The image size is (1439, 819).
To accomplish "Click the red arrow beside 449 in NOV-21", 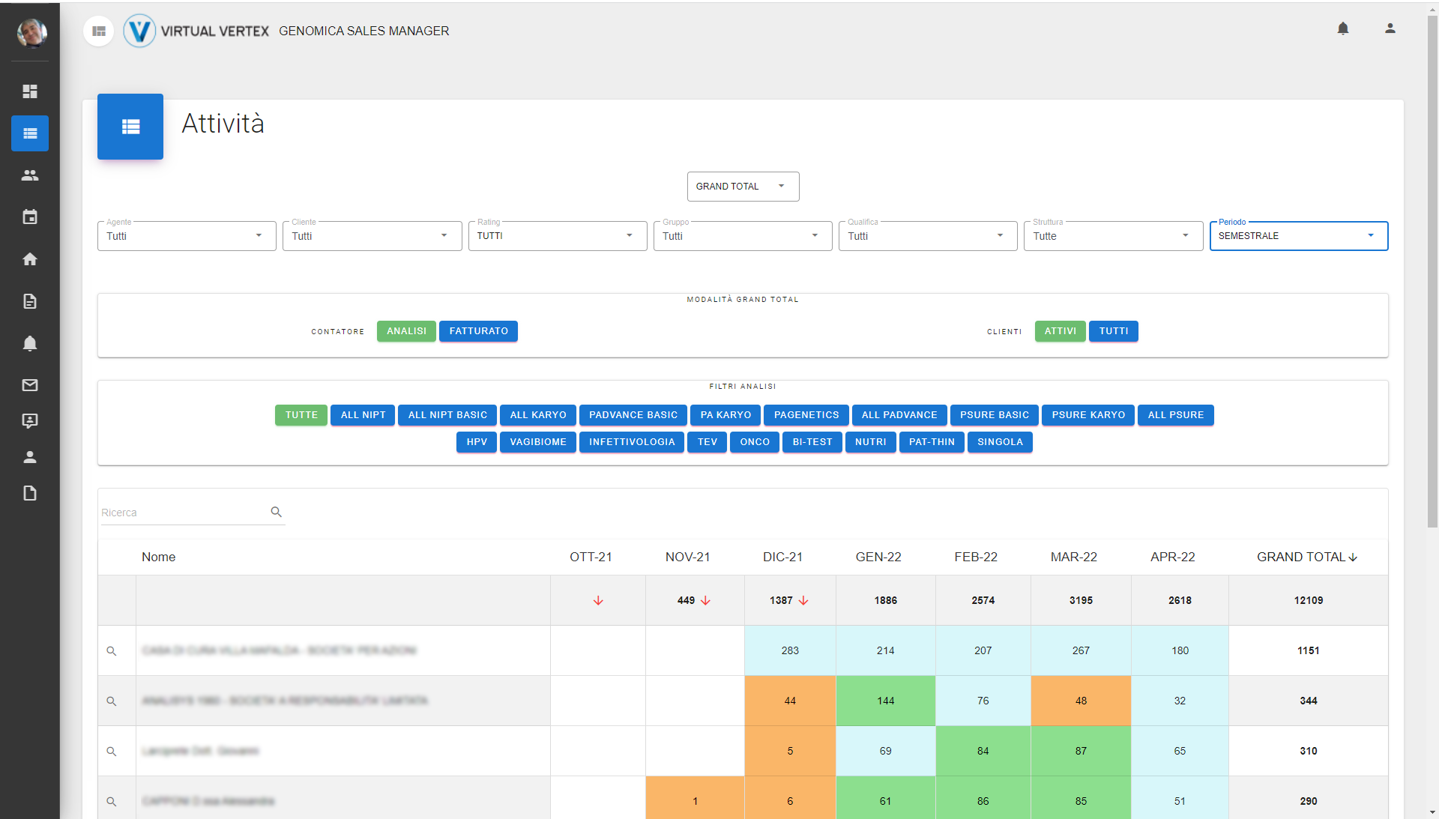I will (x=705, y=601).
